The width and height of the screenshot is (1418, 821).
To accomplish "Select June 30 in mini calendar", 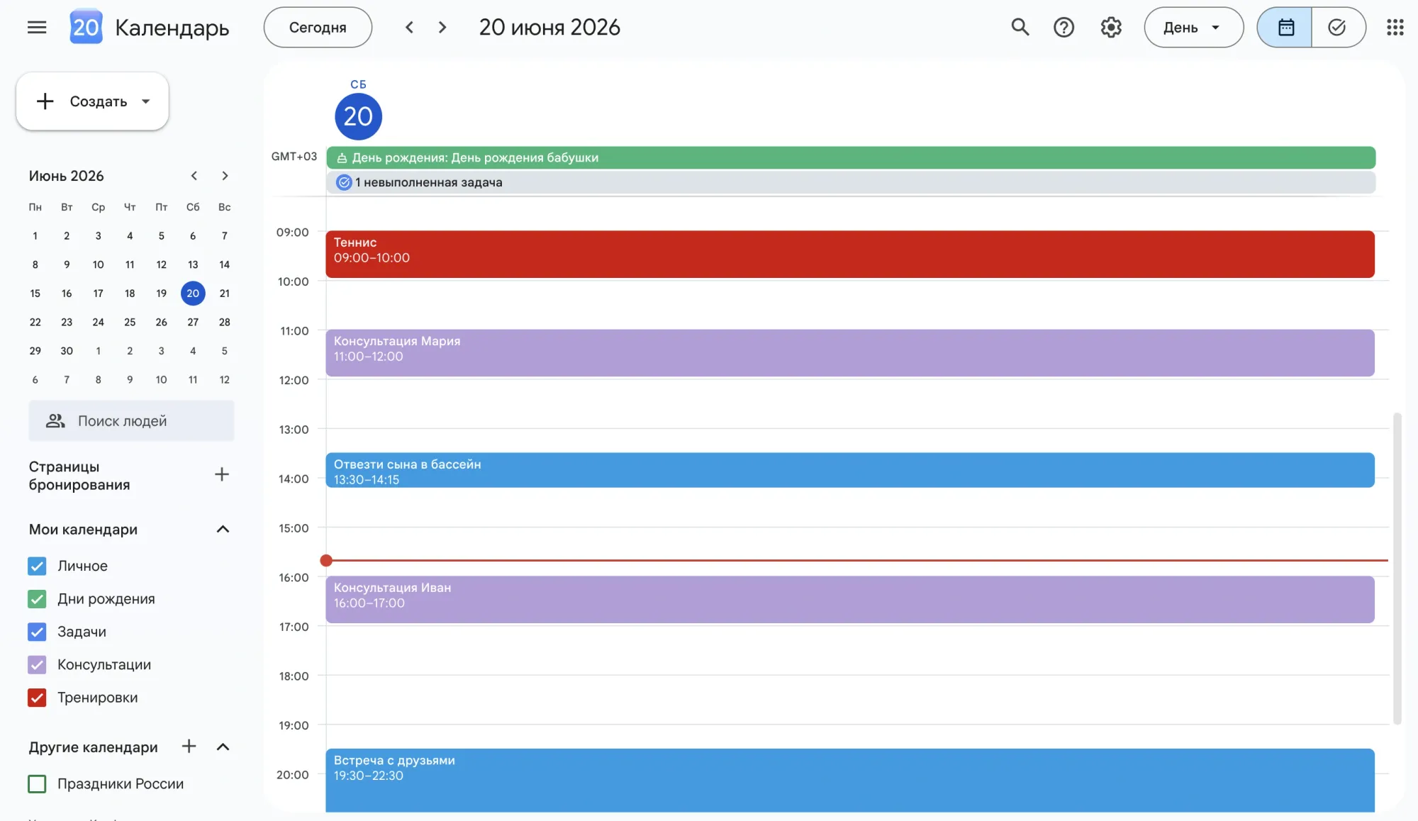I will coord(67,351).
